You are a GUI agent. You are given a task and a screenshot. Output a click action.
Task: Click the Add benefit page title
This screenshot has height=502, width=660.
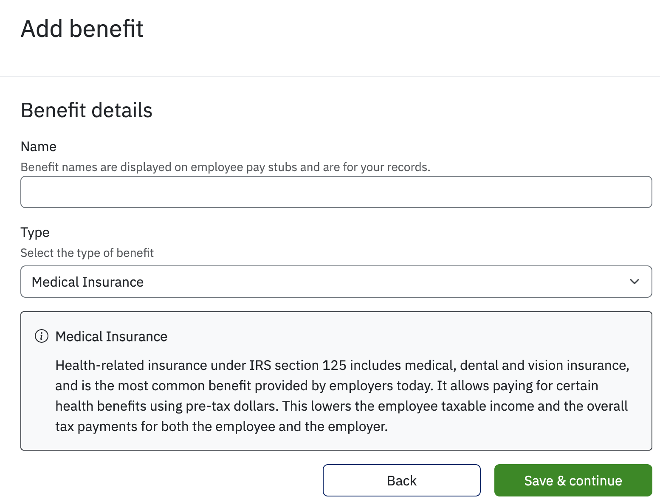pyautogui.click(x=83, y=28)
